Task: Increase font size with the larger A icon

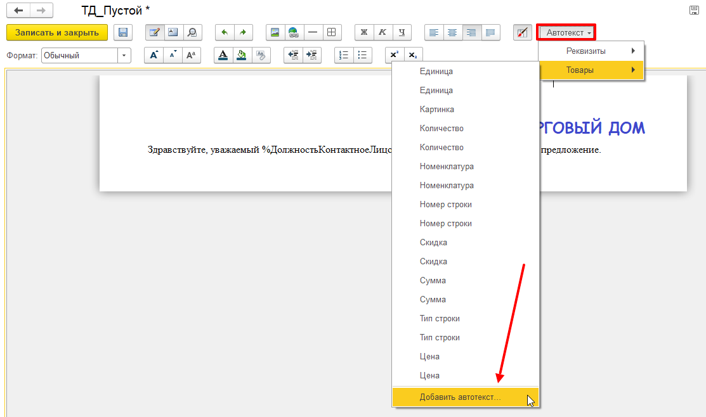Action: pyautogui.click(x=154, y=55)
